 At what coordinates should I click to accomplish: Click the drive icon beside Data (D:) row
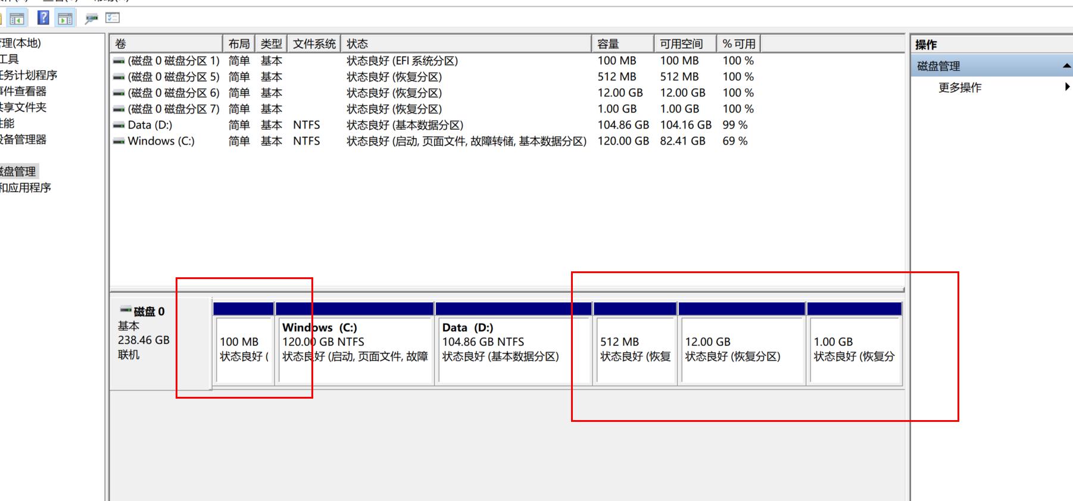pos(119,125)
